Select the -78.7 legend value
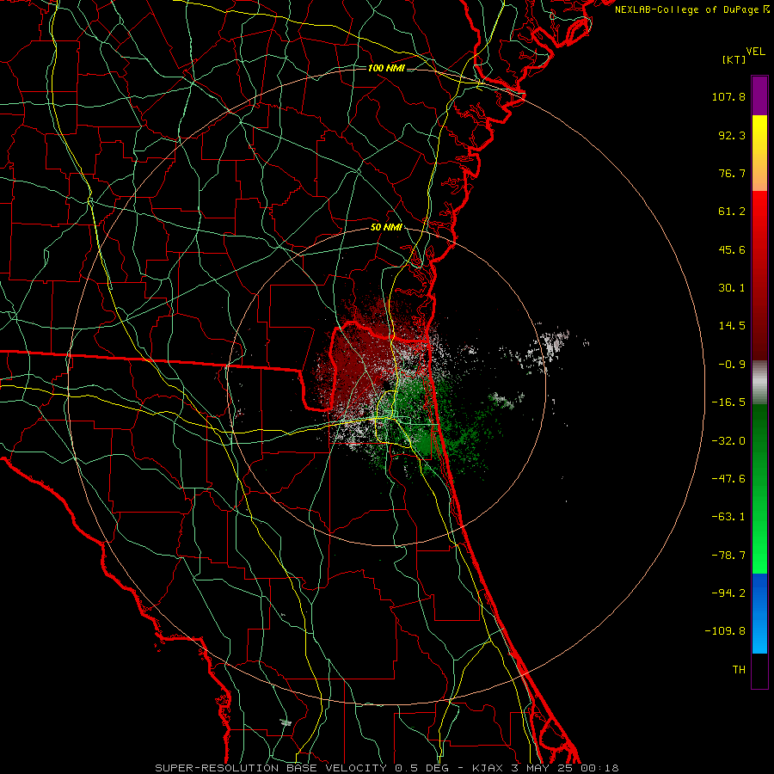 click(x=728, y=556)
